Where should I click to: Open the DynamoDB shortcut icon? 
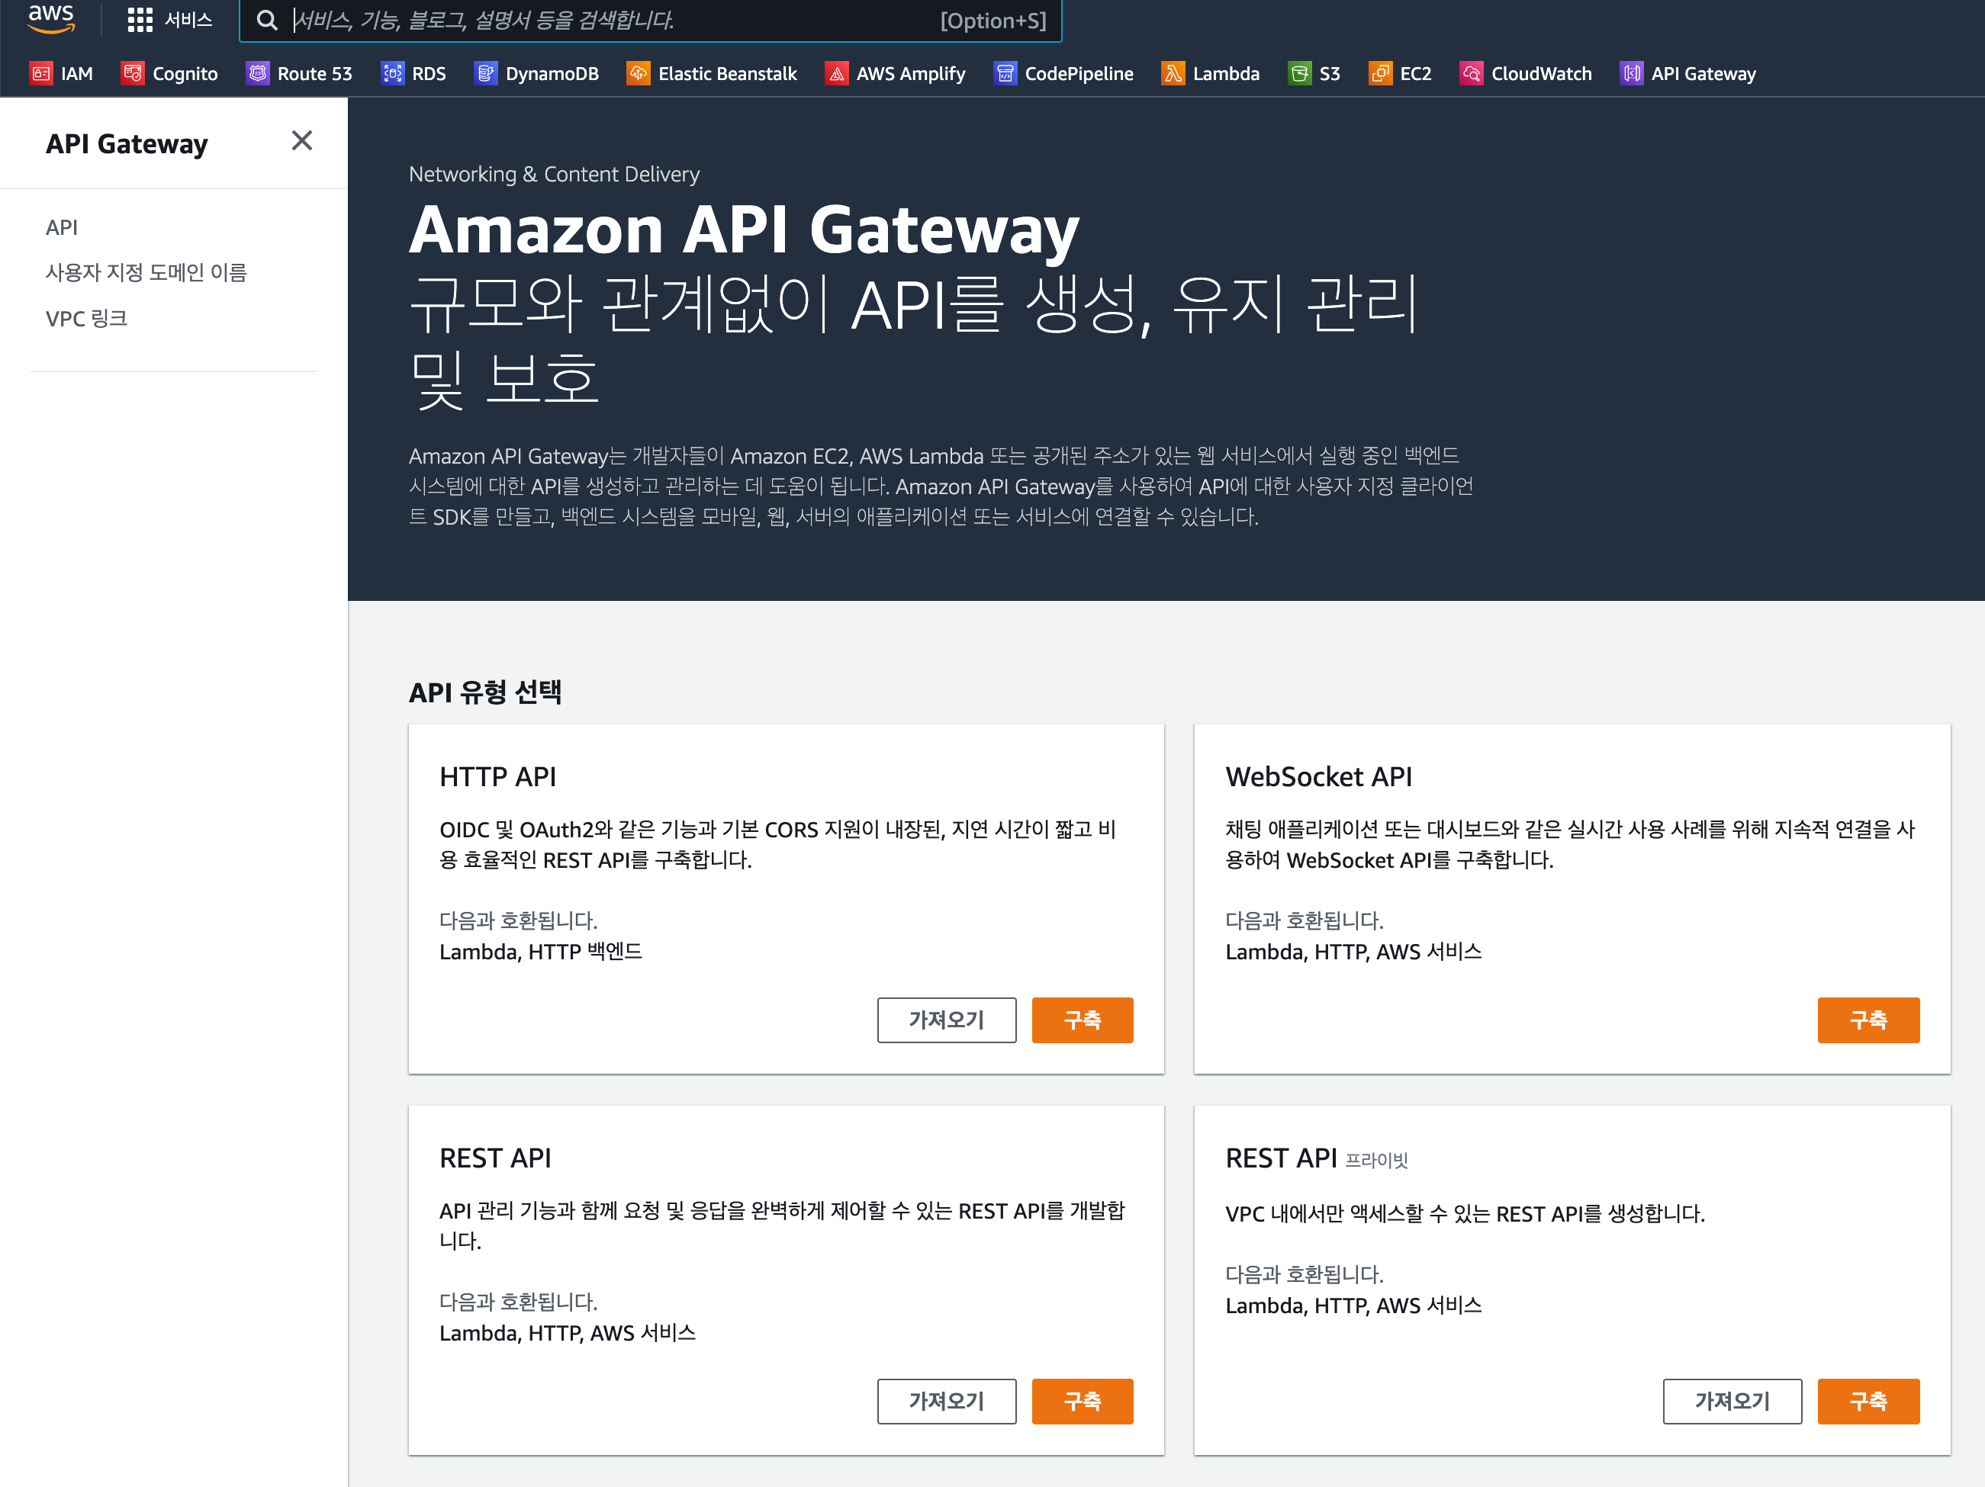pos(485,73)
